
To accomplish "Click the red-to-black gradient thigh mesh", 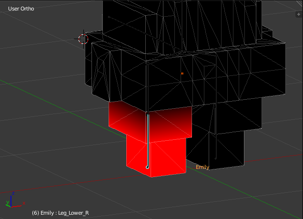I will click(x=151, y=122).
